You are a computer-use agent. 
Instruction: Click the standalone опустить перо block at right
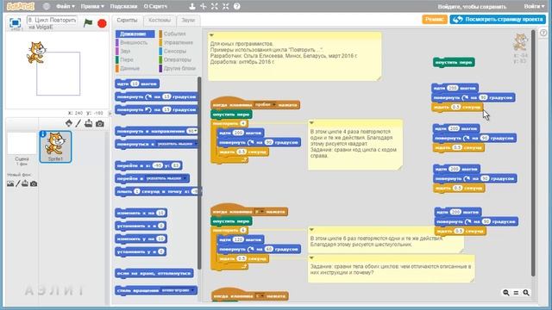[x=454, y=63]
